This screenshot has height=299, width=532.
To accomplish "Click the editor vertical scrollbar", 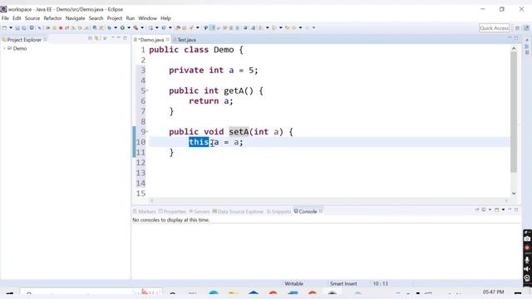I will [514, 112].
